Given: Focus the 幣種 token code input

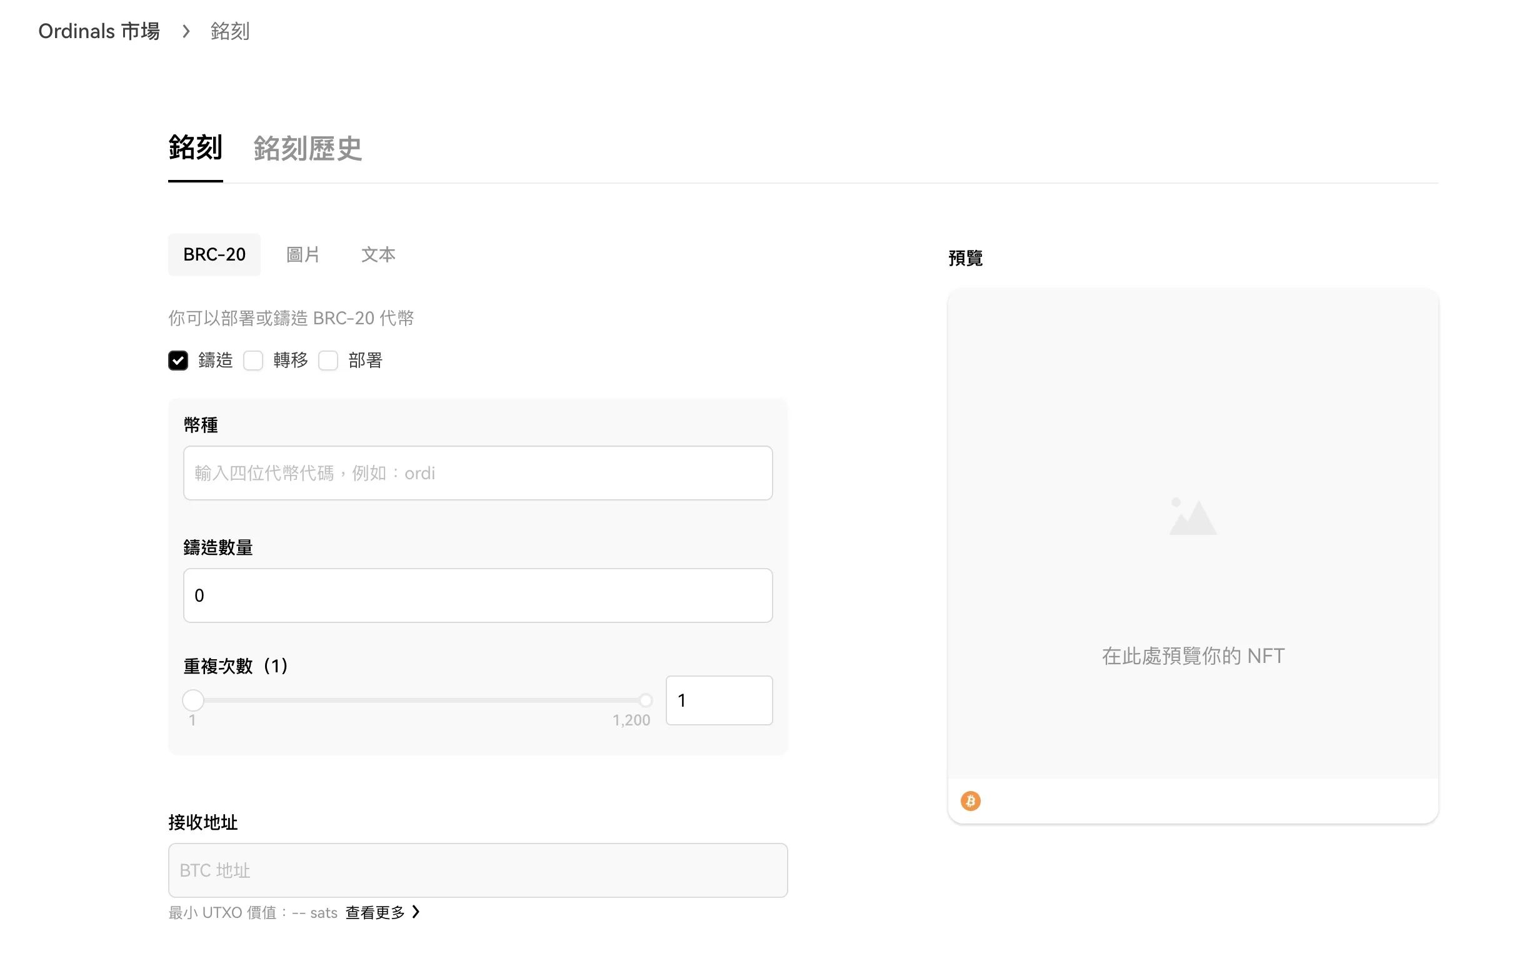Looking at the screenshot, I should (x=477, y=472).
